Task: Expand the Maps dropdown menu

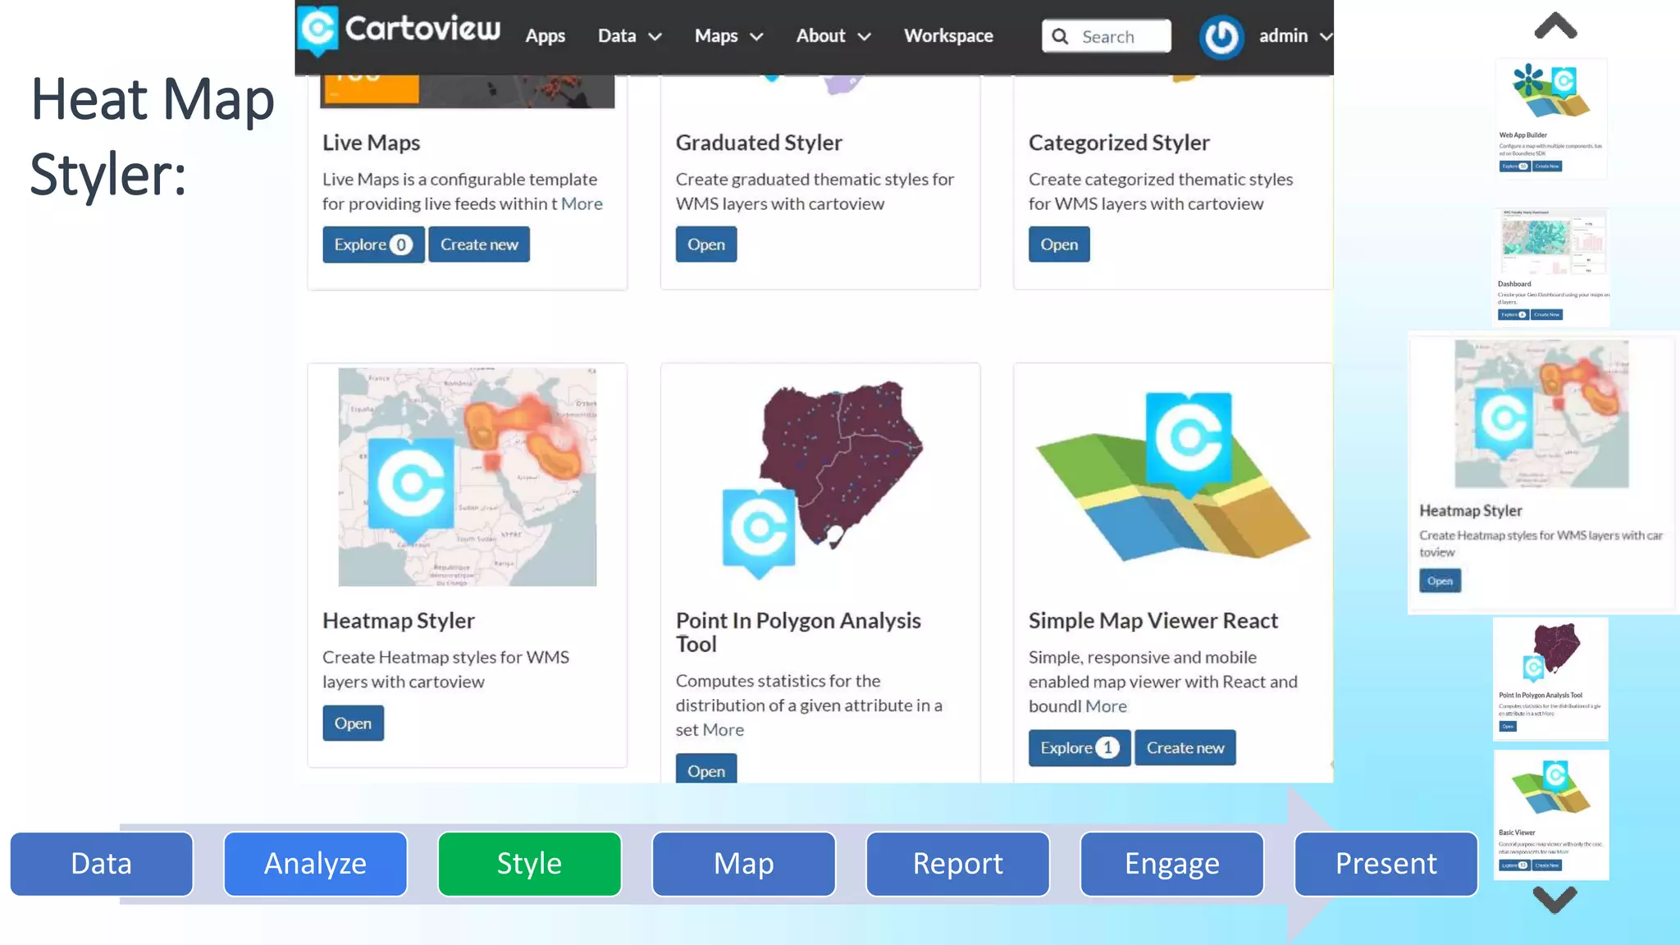Action: point(728,36)
